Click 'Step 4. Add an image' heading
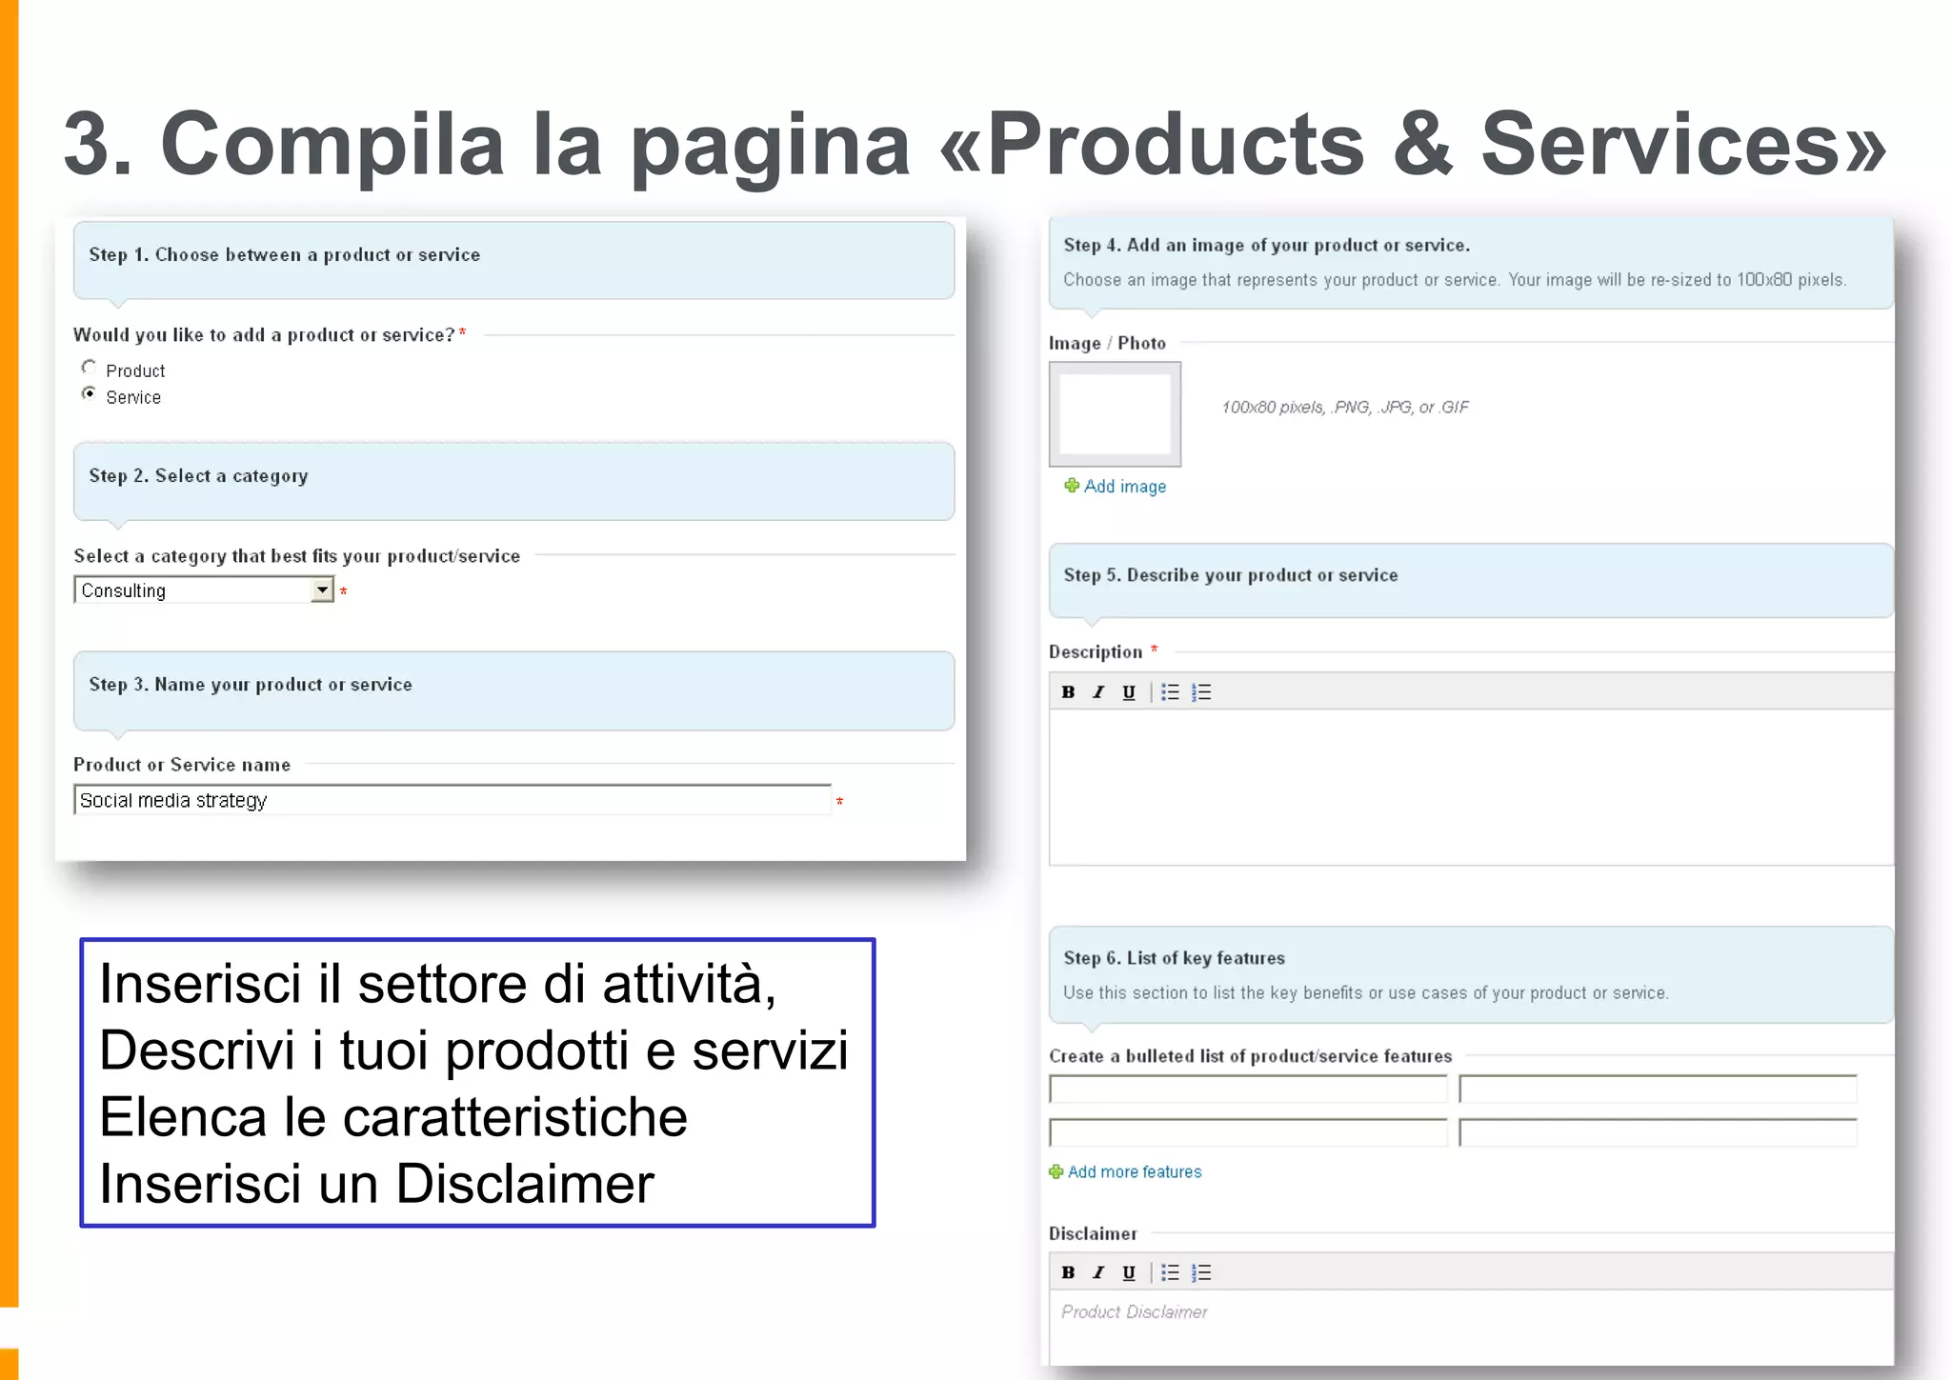 [1267, 246]
